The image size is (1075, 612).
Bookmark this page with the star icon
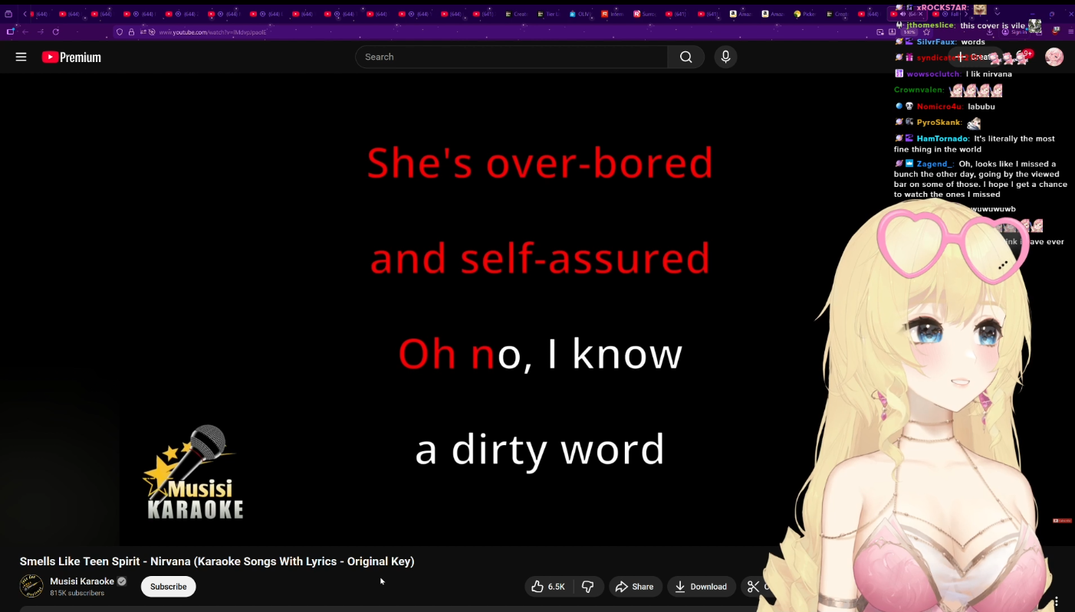(926, 32)
